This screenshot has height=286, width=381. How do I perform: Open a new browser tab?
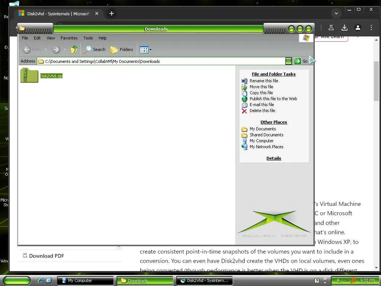tap(112, 14)
